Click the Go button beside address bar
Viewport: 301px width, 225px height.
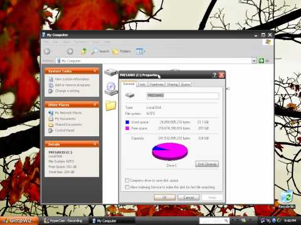[x=264, y=61]
